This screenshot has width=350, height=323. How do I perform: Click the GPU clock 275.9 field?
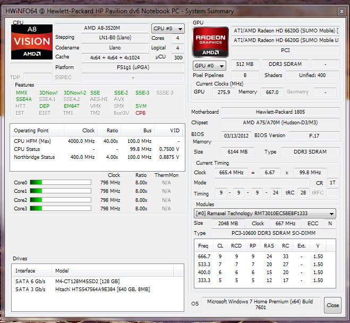click(224, 92)
